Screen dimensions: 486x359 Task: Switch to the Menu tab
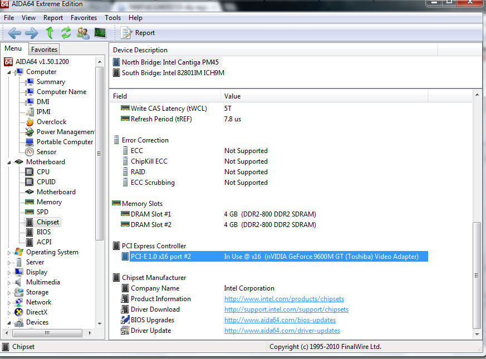pos(13,48)
